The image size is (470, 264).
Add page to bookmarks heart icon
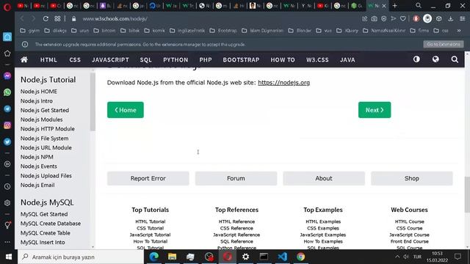(403, 18)
